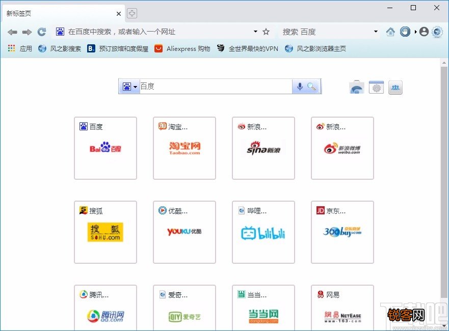Open the Aliexpress 购物 bookmark
This screenshot has width=449, height=331.
coord(182,49)
